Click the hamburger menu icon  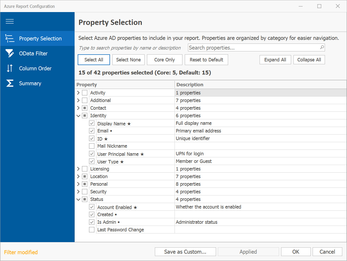tap(10, 21)
